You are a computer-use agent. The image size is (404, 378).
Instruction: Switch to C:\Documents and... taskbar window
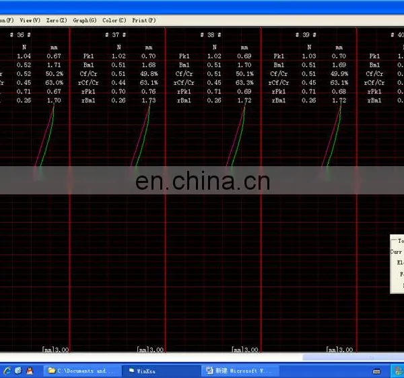81,371
